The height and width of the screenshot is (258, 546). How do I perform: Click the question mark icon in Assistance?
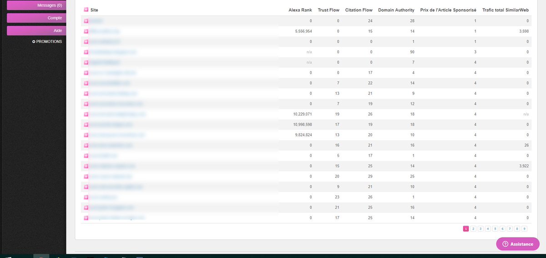tap(505, 244)
